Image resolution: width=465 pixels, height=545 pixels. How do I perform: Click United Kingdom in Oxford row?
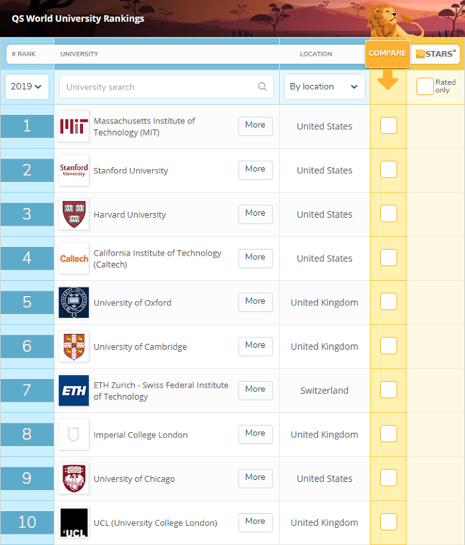tap(324, 303)
